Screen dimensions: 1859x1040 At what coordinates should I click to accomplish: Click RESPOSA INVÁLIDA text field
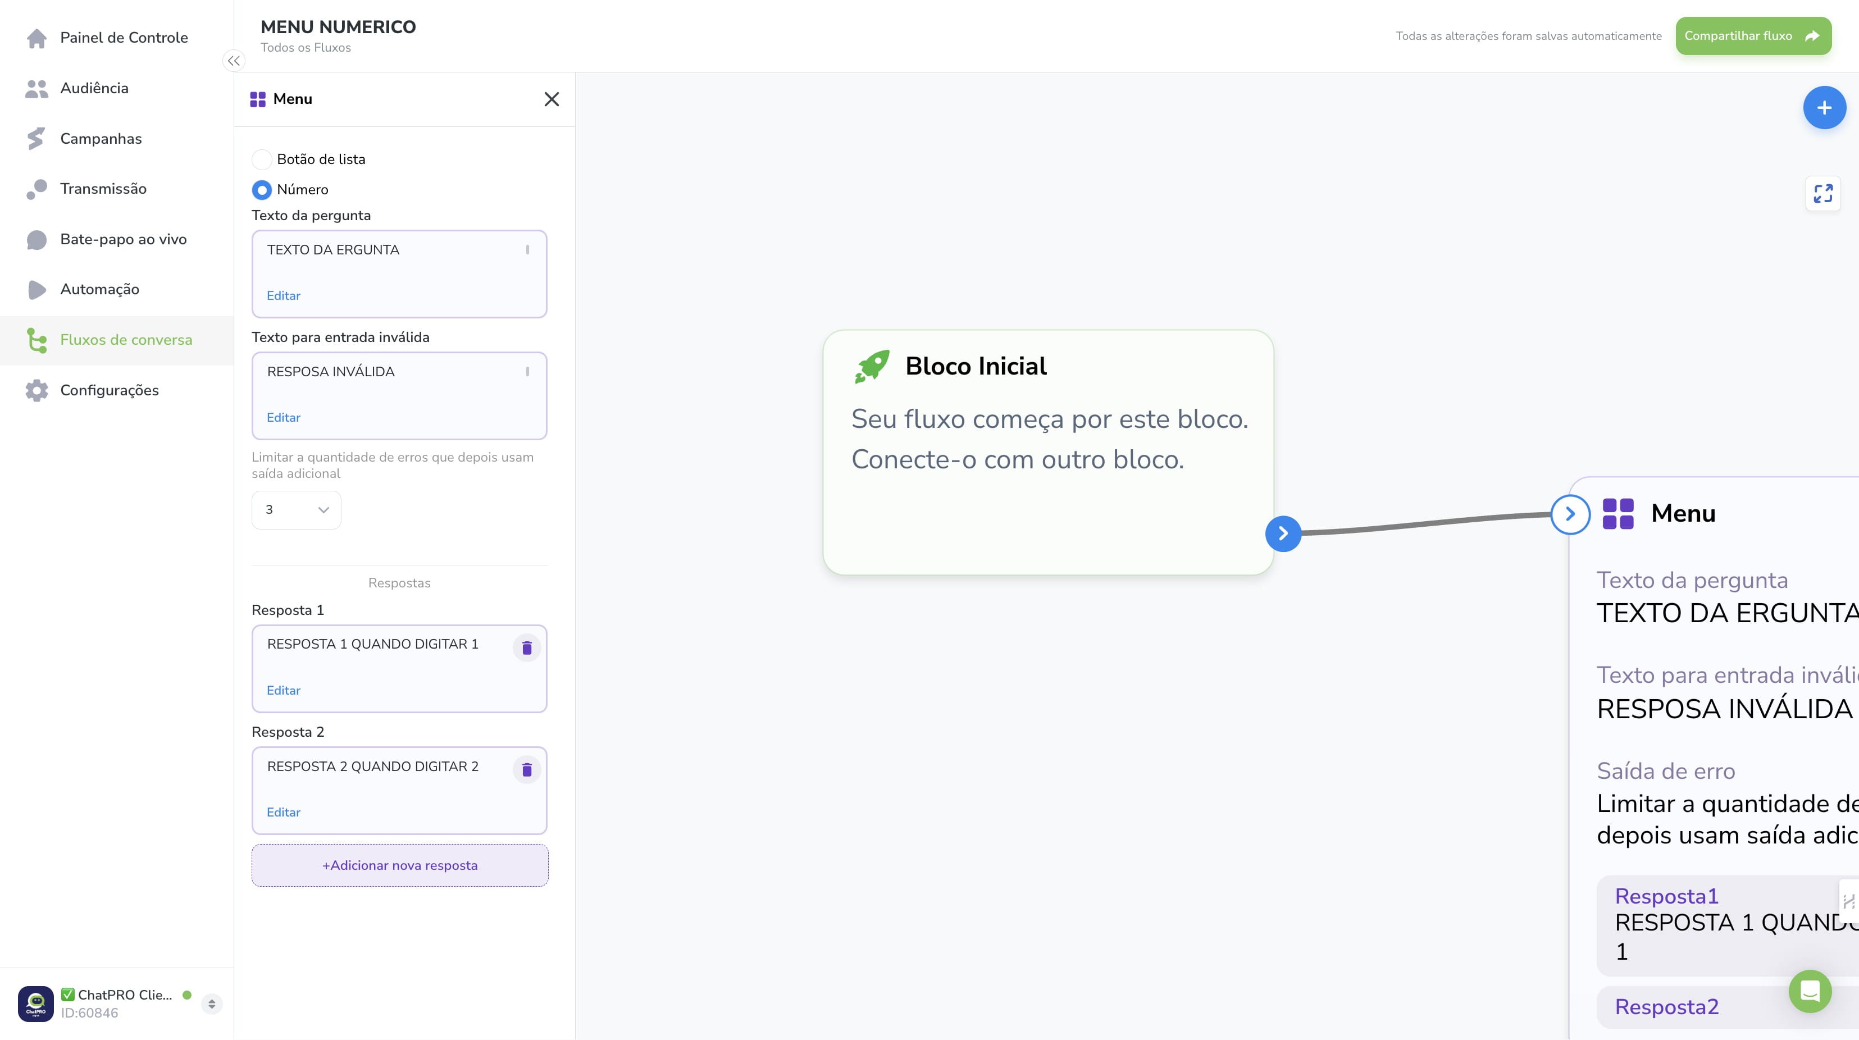click(x=399, y=395)
